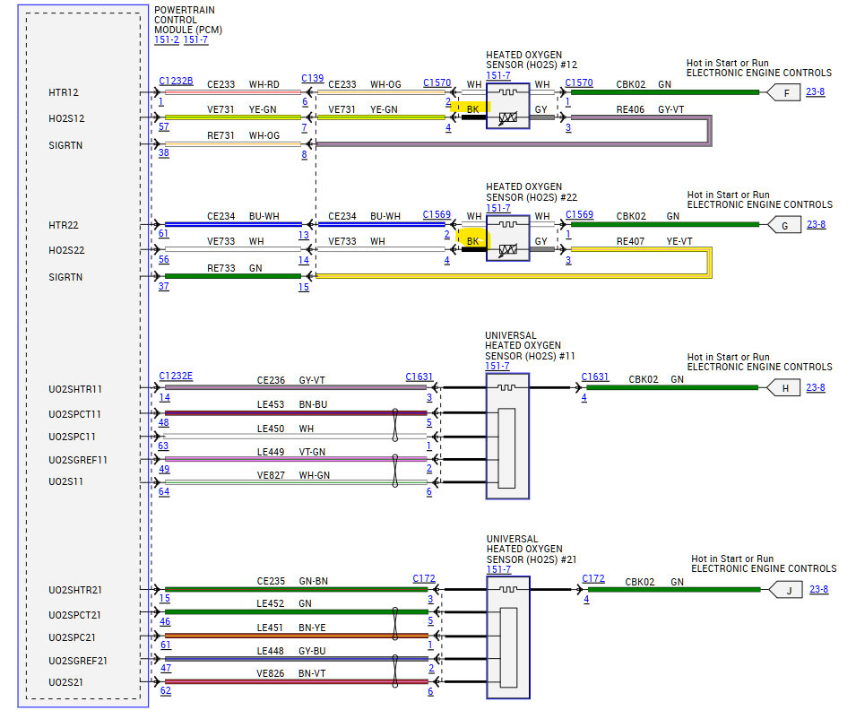
Task: Click the VE826 BN-VT wire label
Action: click(291, 673)
